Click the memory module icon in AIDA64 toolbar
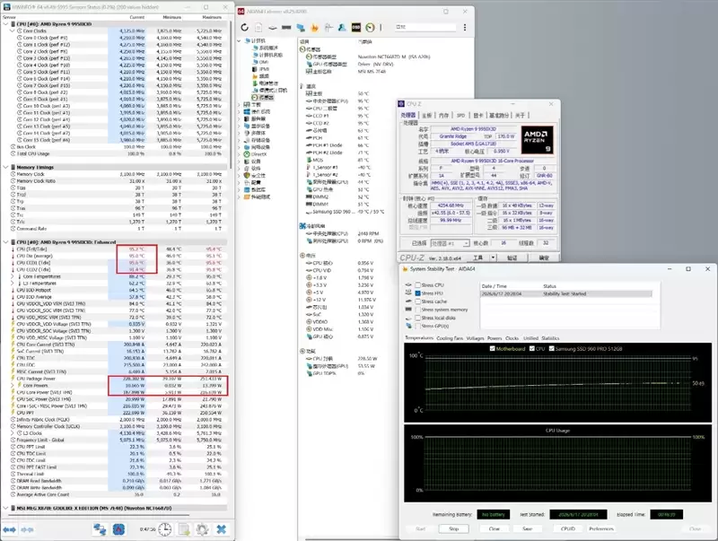718x541 pixels. click(286, 28)
